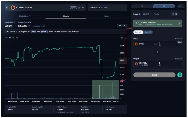Click the Input Balance: 0 label

[x=179, y=39]
